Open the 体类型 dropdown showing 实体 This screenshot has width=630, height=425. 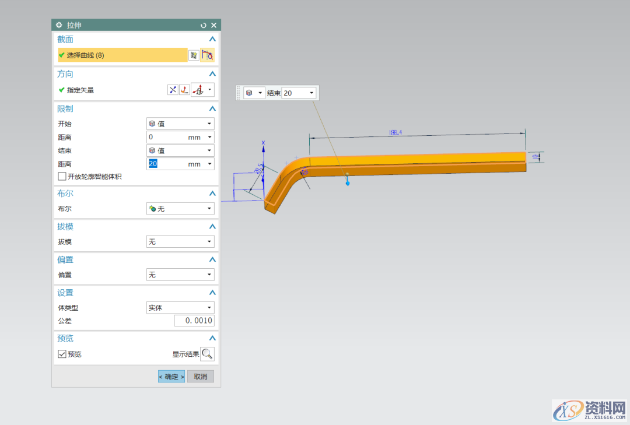pos(180,307)
